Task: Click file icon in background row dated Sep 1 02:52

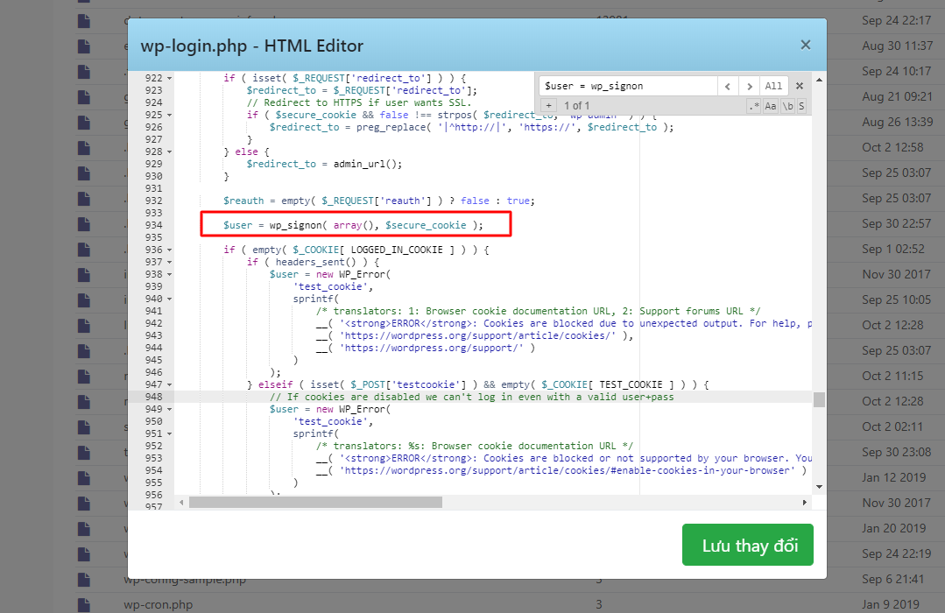Action: [x=84, y=249]
